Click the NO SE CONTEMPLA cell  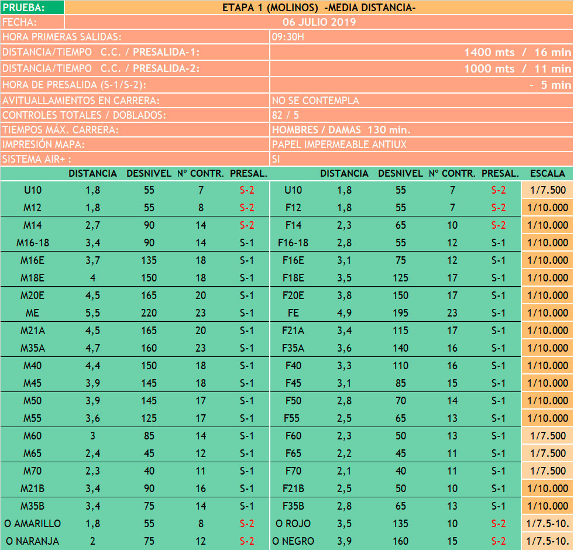point(420,101)
